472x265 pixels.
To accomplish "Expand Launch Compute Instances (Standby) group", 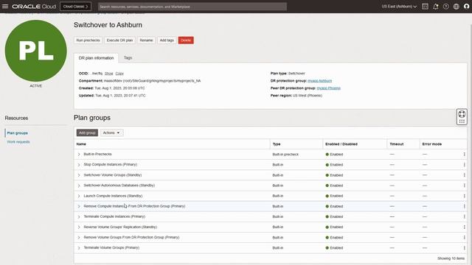I will (x=79, y=196).
